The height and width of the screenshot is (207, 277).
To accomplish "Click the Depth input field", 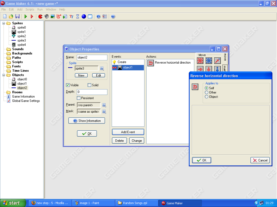I will pos(92,92).
